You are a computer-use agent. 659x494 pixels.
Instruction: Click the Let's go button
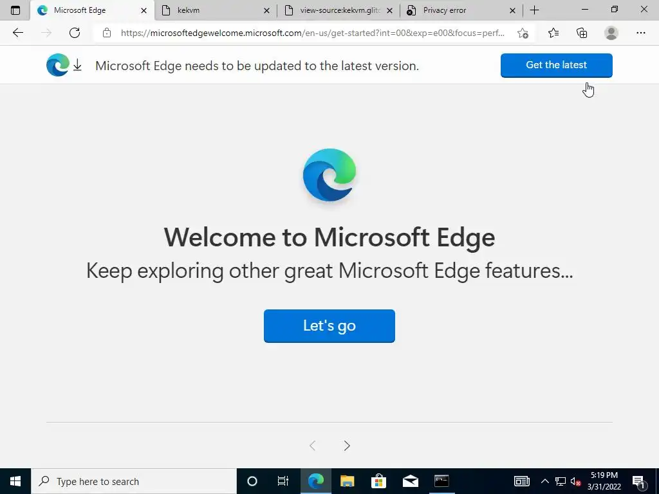(x=329, y=326)
